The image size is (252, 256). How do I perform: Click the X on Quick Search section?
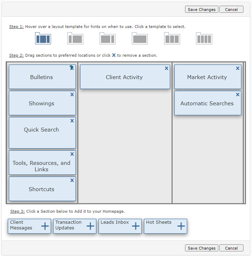pos(72,121)
